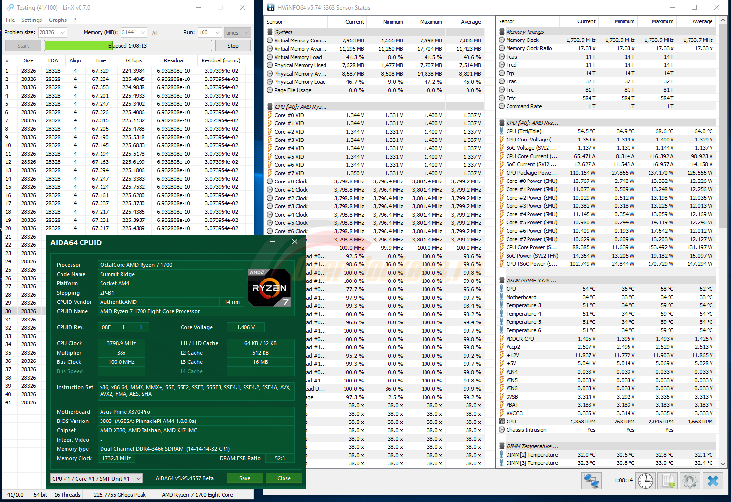Open the ? help menu in LinX
Screen dimensions: 731x502
click(x=75, y=20)
